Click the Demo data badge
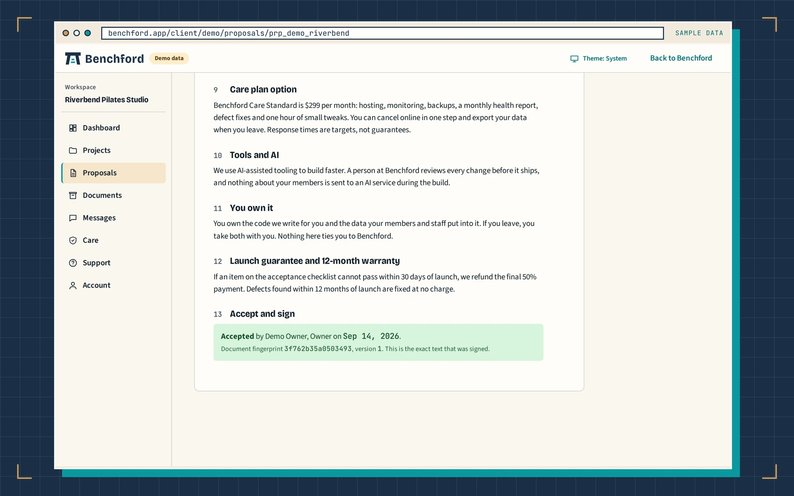This screenshot has height=496, width=794. (x=169, y=58)
